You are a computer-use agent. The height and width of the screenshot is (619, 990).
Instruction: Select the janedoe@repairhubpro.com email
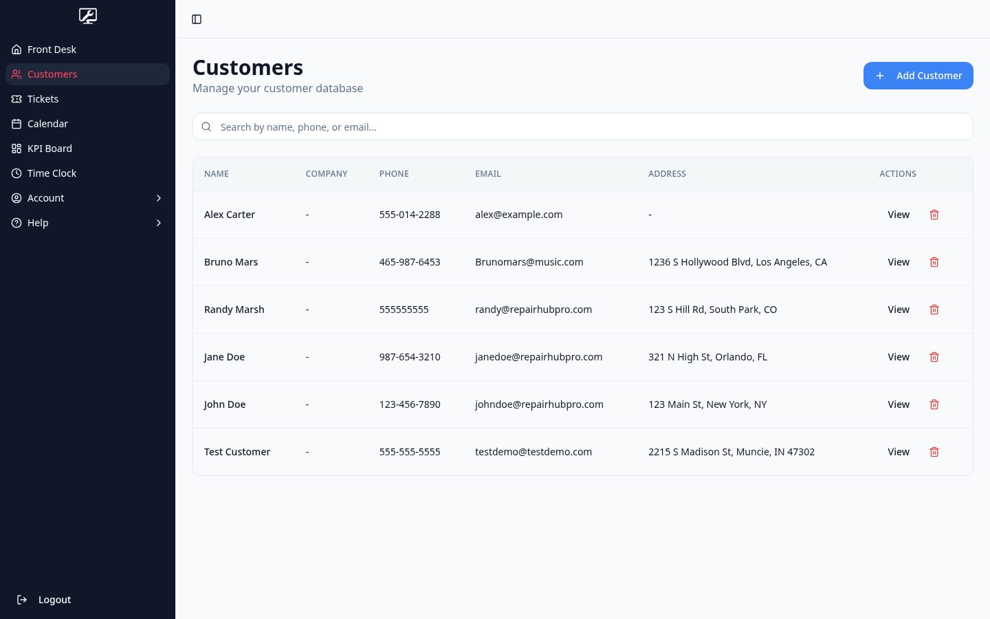538,357
